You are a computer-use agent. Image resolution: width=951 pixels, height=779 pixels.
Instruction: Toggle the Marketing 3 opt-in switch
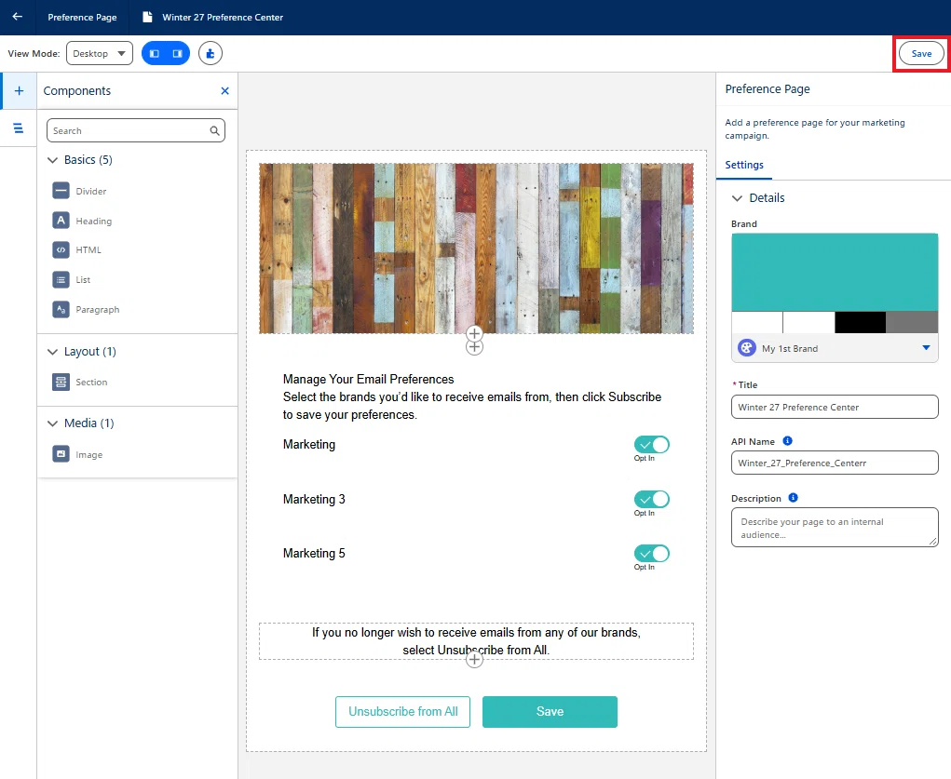(x=652, y=499)
